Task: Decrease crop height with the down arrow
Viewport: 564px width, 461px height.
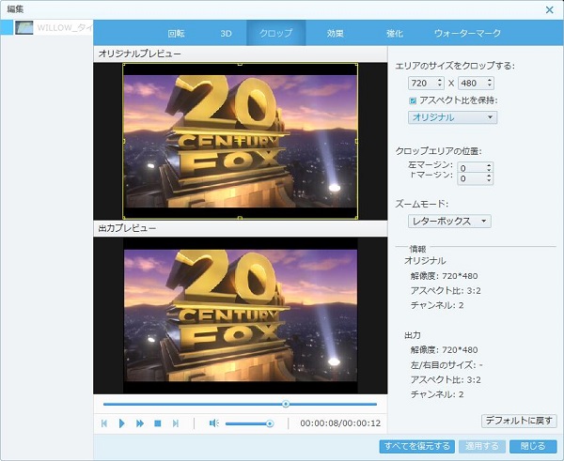Action: [x=489, y=85]
